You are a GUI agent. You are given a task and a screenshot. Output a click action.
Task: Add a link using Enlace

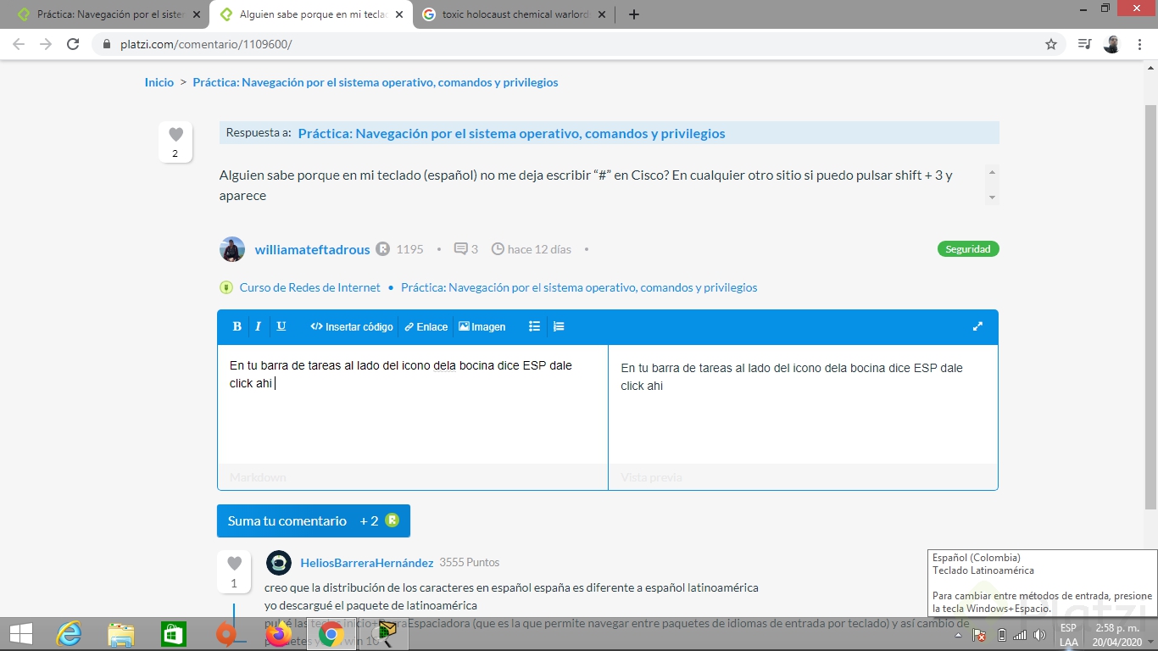coord(426,326)
